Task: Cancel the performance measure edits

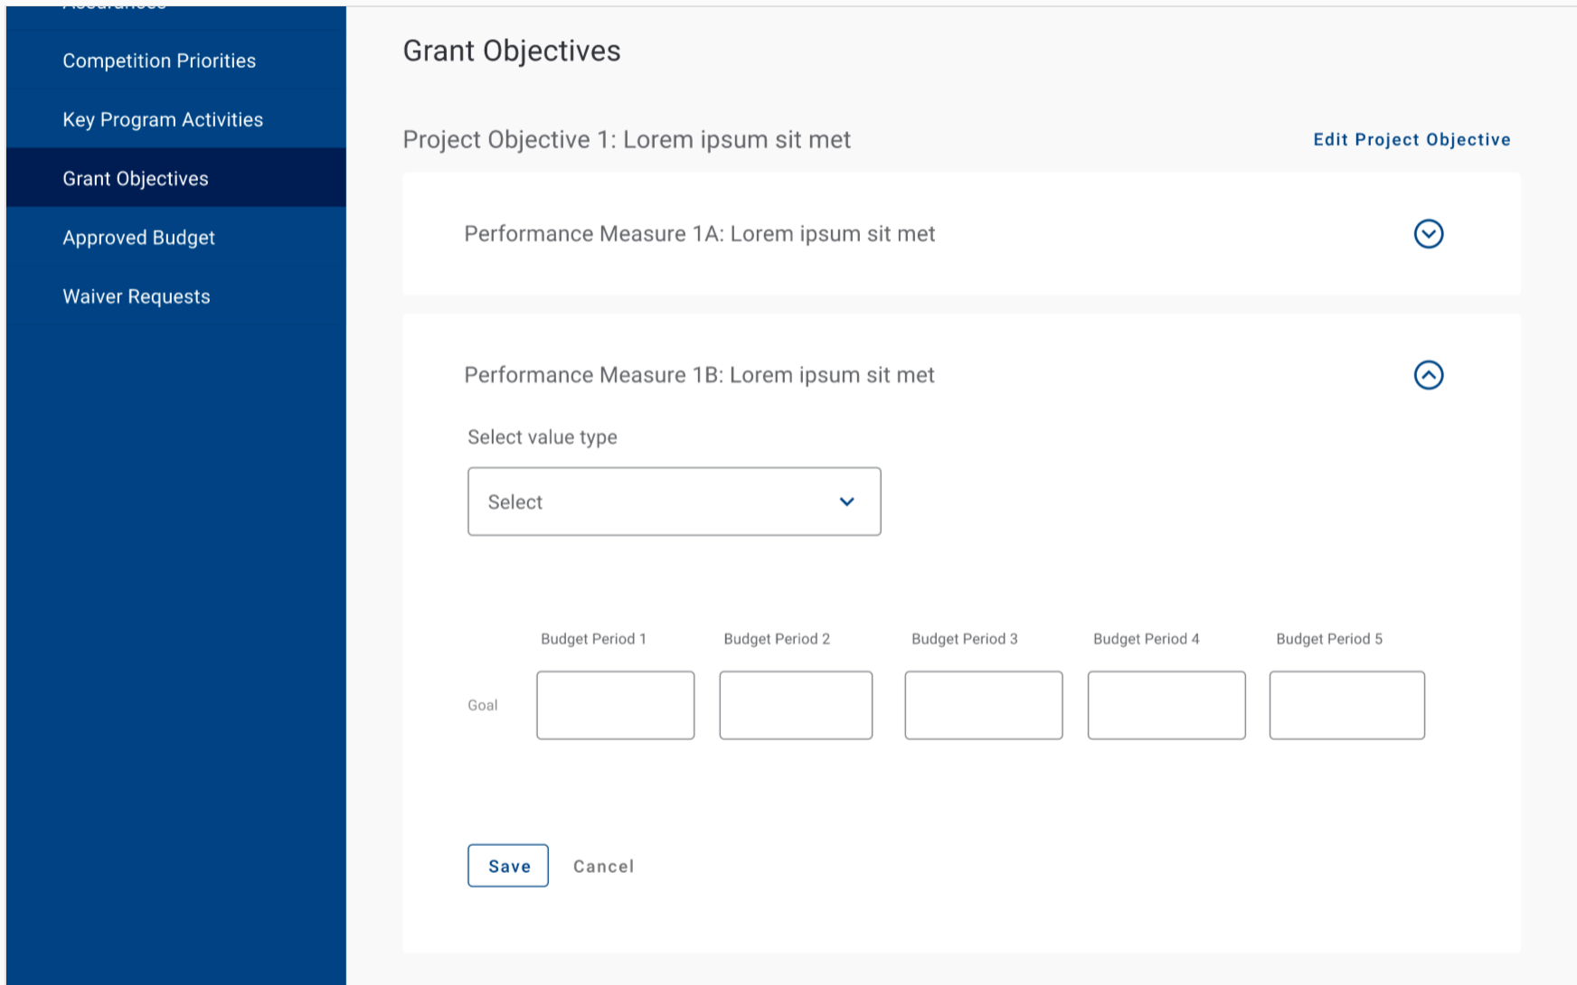Action: pos(603,867)
